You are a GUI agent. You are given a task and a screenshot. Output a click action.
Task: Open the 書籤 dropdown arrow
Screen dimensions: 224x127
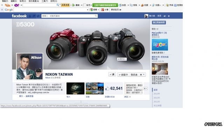tap(82, 5)
